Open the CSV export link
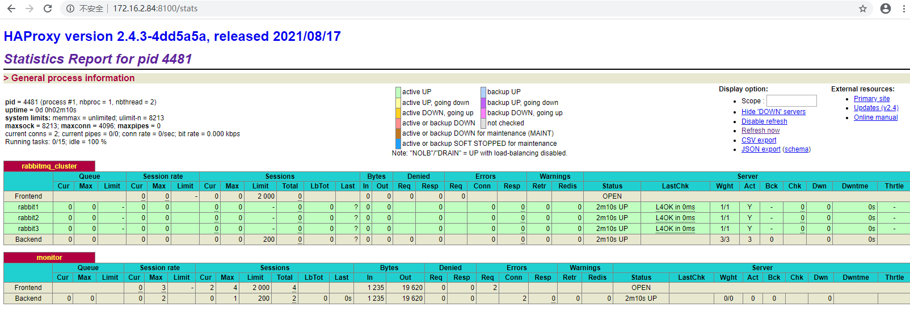 [x=759, y=140]
